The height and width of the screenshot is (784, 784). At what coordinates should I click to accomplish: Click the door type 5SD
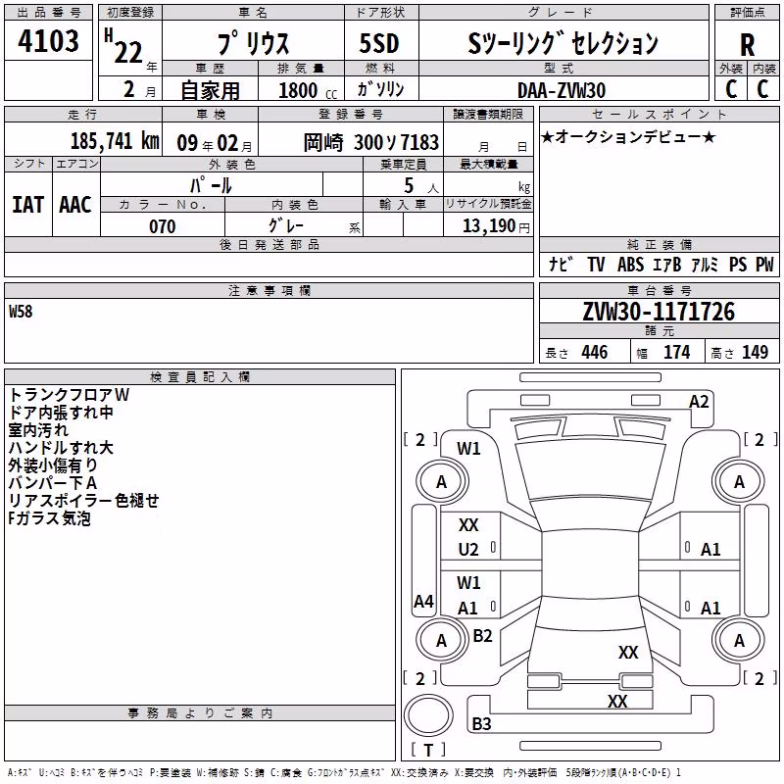(379, 43)
